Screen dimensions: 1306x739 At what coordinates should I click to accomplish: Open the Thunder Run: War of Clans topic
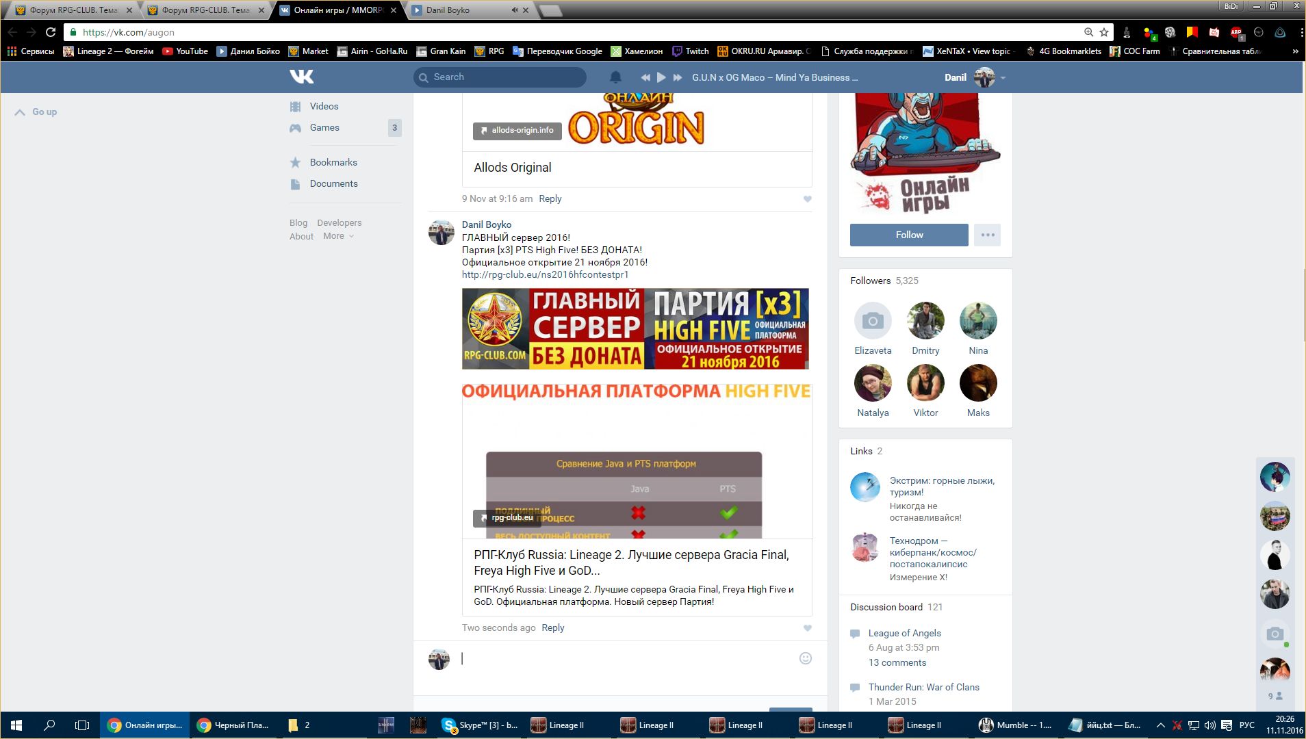tap(924, 687)
